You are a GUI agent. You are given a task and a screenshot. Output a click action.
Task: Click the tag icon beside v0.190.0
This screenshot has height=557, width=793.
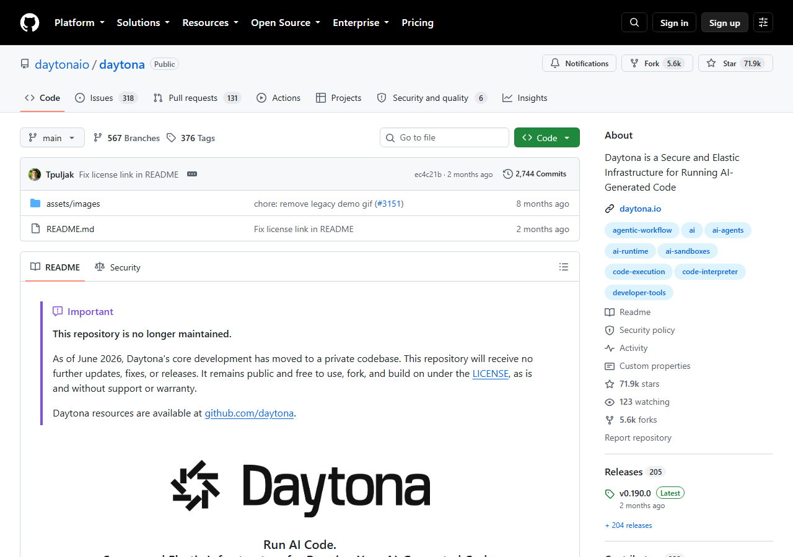(x=610, y=494)
